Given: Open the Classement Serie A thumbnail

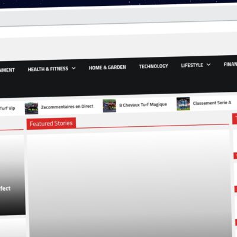Looking at the screenshot, I should tap(183, 104).
